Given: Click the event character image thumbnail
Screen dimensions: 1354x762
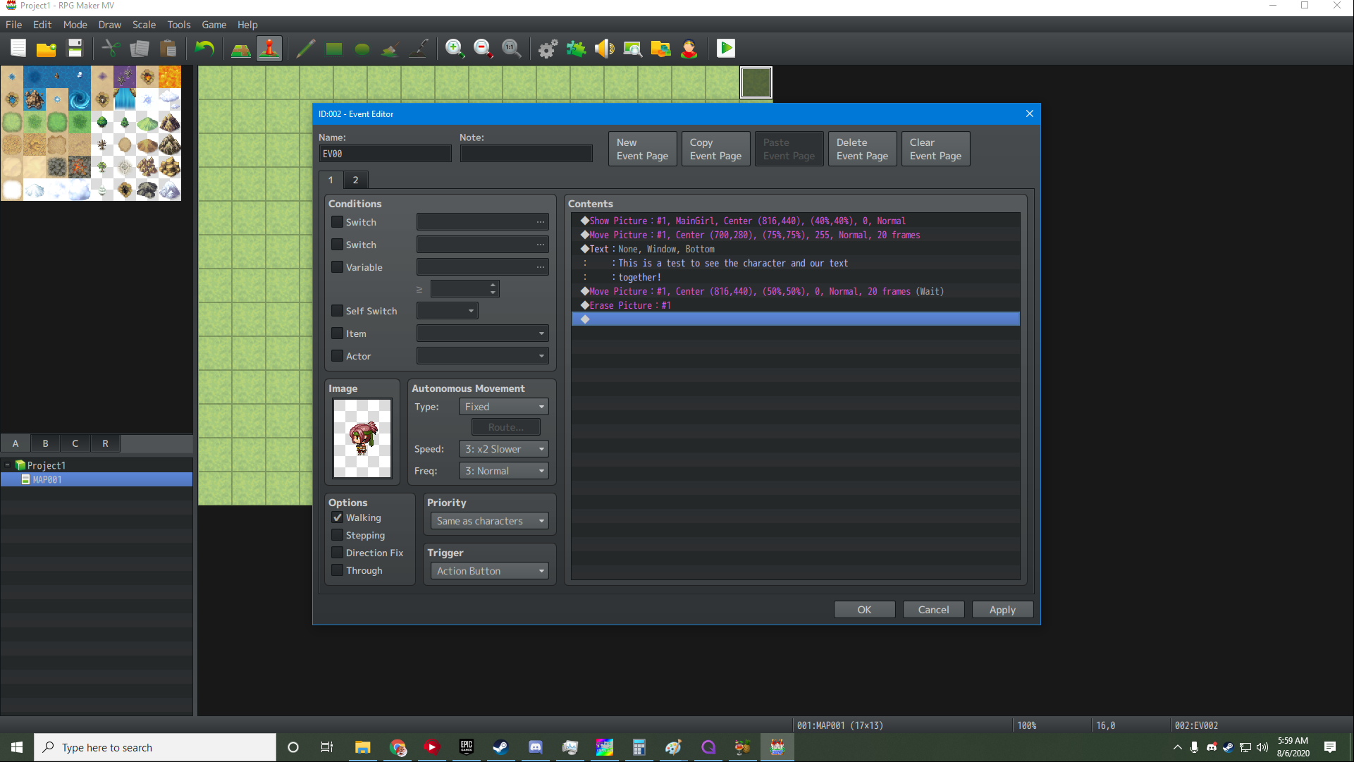Looking at the screenshot, I should tap(362, 438).
